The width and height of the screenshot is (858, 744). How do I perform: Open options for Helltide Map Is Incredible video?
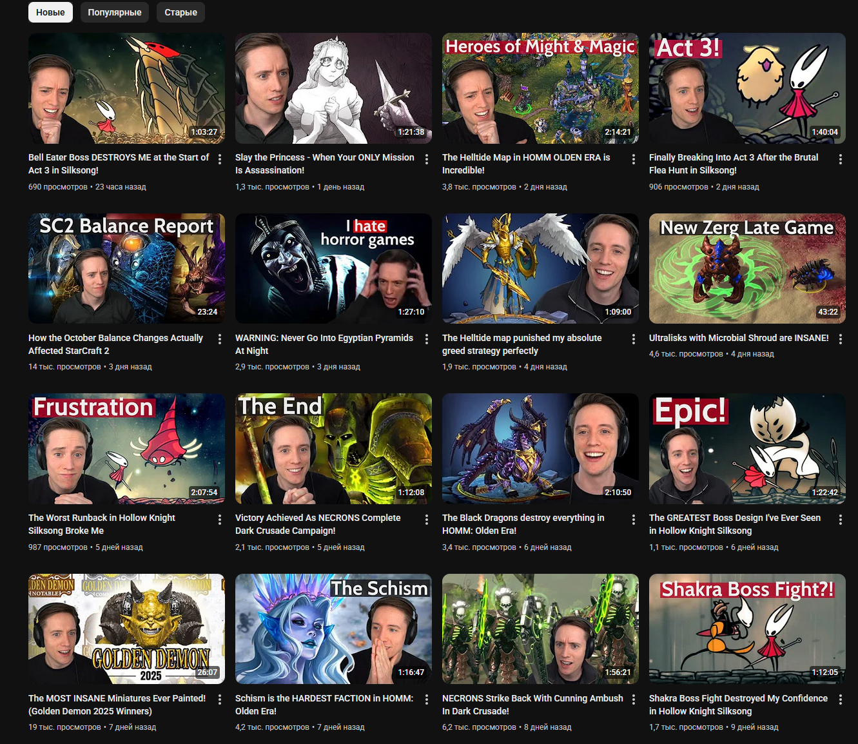tap(634, 159)
